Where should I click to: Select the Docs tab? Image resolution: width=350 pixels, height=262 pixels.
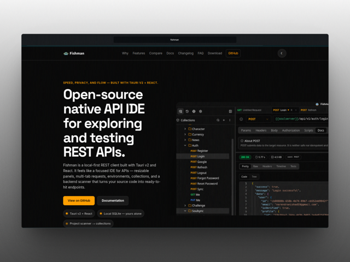[x=321, y=130]
